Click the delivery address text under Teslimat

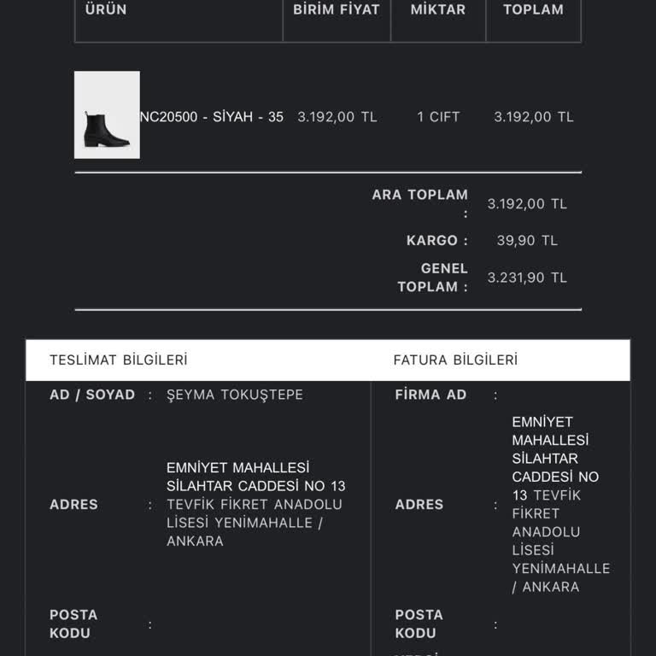(x=255, y=504)
